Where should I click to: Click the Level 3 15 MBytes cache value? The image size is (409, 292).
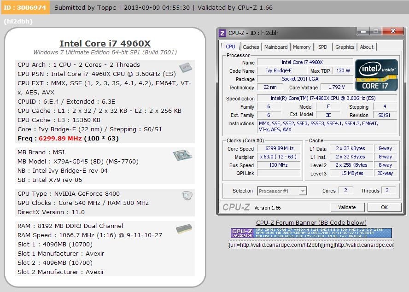pos(351,173)
